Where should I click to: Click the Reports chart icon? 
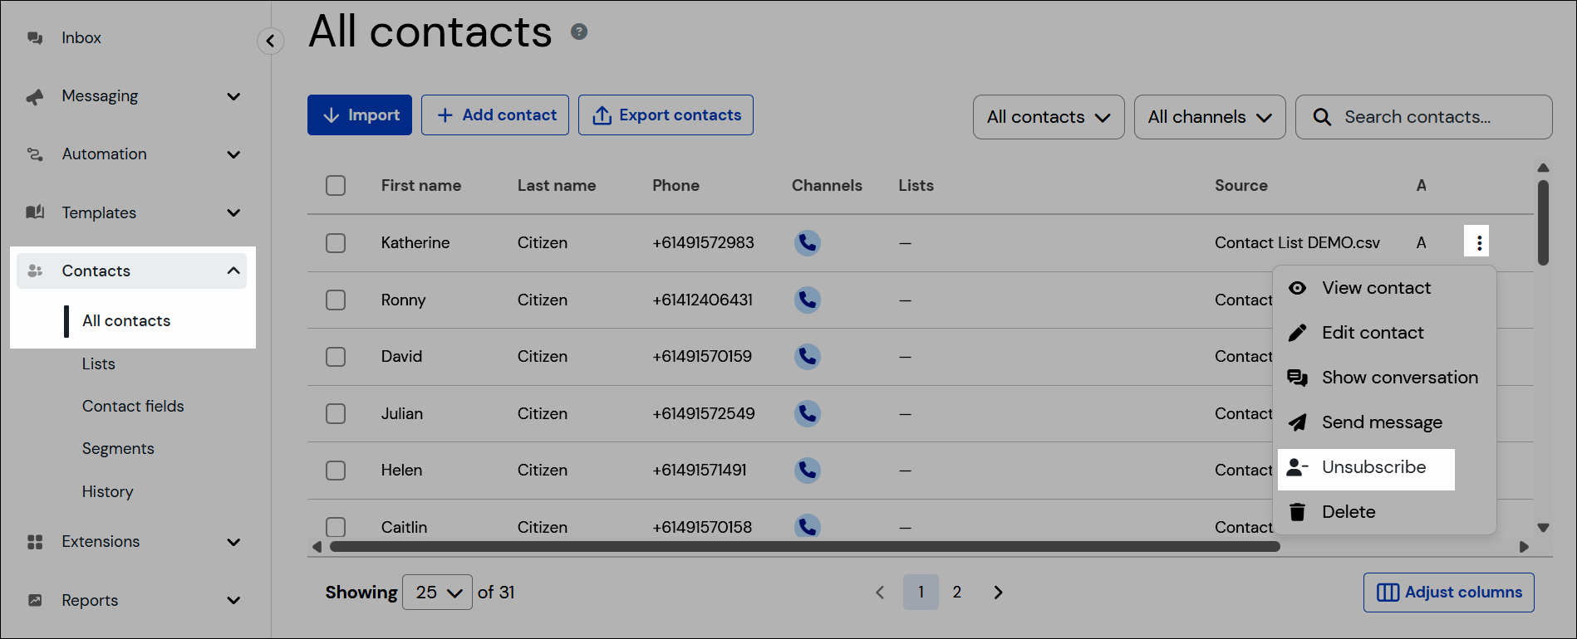tap(35, 600)
